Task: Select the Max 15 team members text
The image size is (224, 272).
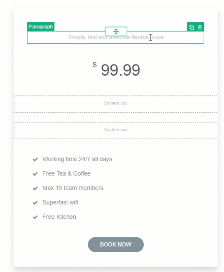Action: pos(73,188)
